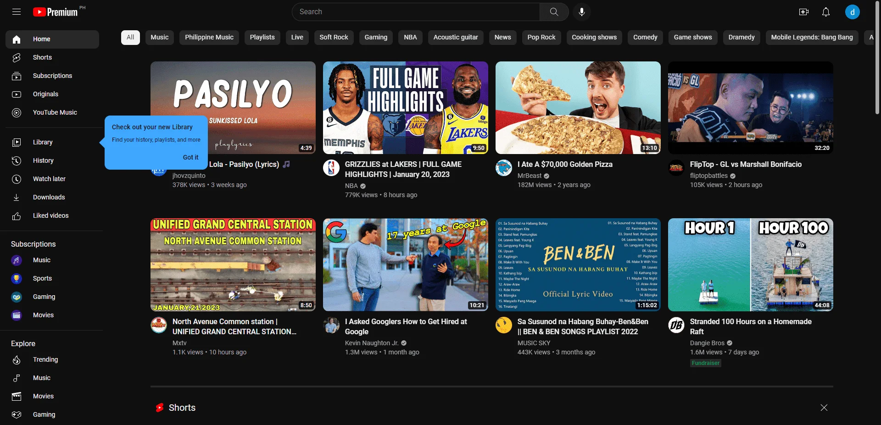Open Watch later in the sidebar
The width and height of the screenshot is (881, 425).
pyautogui.click(x=52, y=179)
